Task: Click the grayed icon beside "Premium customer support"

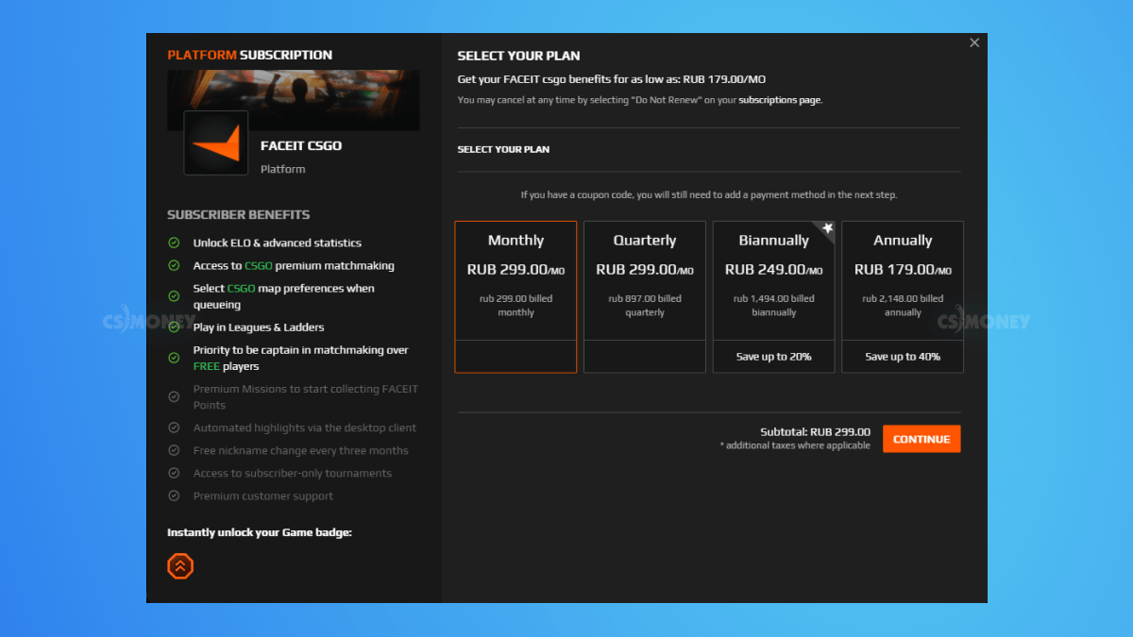Action: point(175,495)
